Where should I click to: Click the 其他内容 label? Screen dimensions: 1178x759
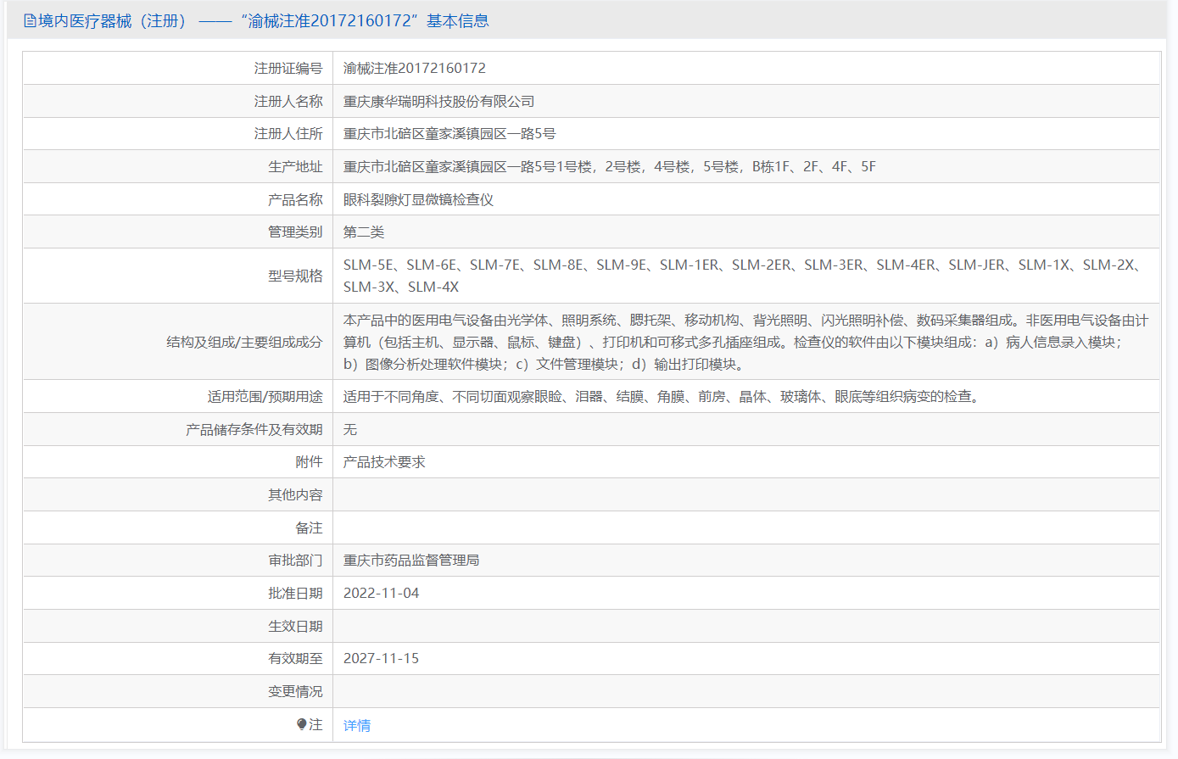[x=295, y=494]
